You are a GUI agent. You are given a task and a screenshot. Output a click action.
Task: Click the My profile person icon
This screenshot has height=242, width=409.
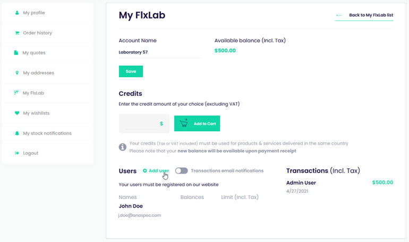point(17,13)
